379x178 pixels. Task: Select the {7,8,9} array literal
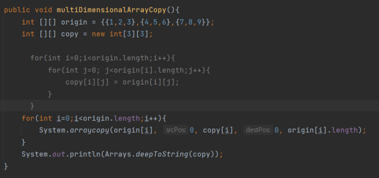(190, 22)
